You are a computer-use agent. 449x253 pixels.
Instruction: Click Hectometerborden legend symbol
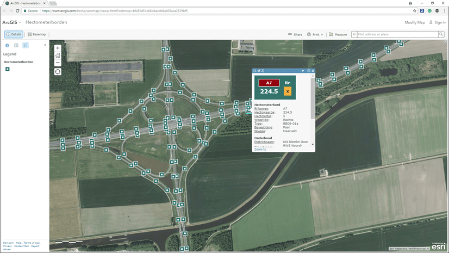[8, 69]
